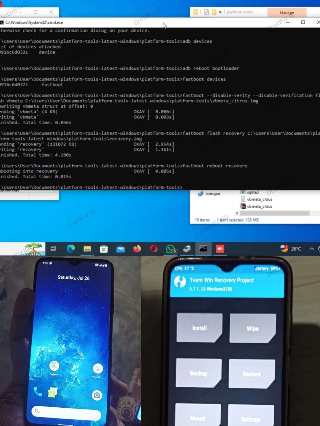Click scroll-left arrow of Explorer scrollbar
The width and height of the screenshot is (320, 426).
(x=237, y=213)
